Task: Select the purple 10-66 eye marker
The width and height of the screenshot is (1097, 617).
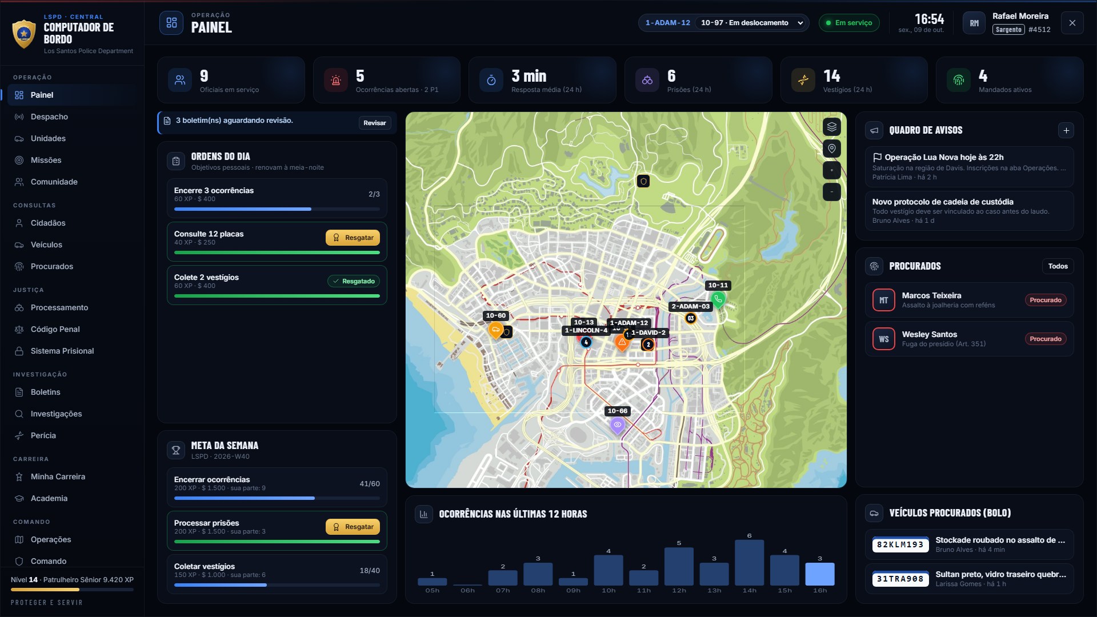Action: point(617,425)
